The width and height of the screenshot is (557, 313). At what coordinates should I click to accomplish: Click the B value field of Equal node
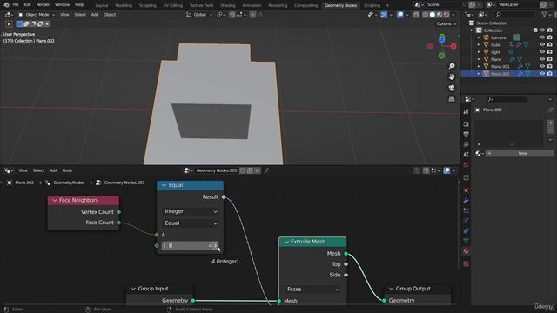point(190,245)
